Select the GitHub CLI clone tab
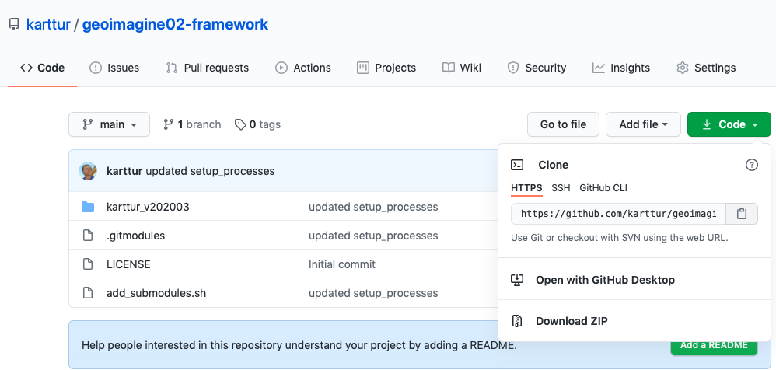Image resolution: width=776 pixels, height=370 pixels. pos(603,188)
